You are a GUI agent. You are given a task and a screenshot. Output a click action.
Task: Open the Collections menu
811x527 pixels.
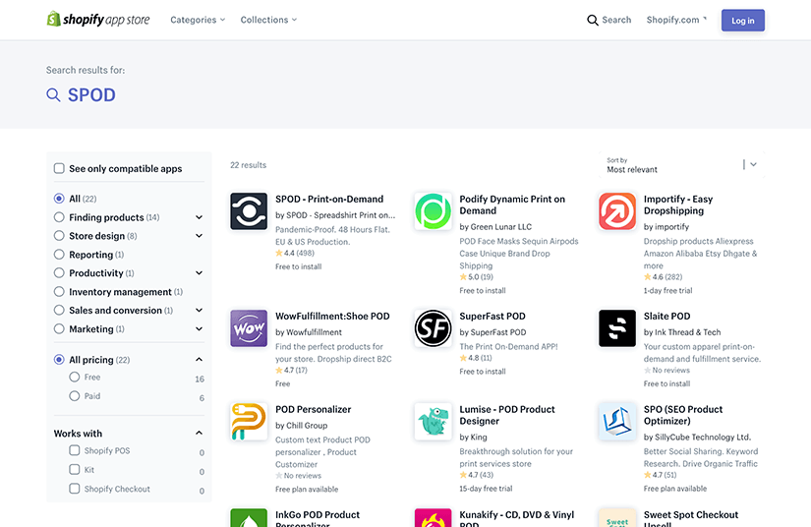(268, 20)
